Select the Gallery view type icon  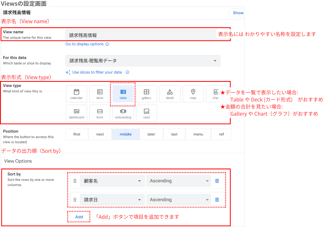[x=146, y=94]
